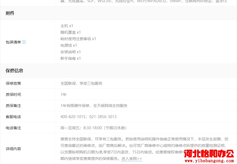The image size is (237, 164).
Task: Open the 进入官网>> link
Action: (132, 159)
